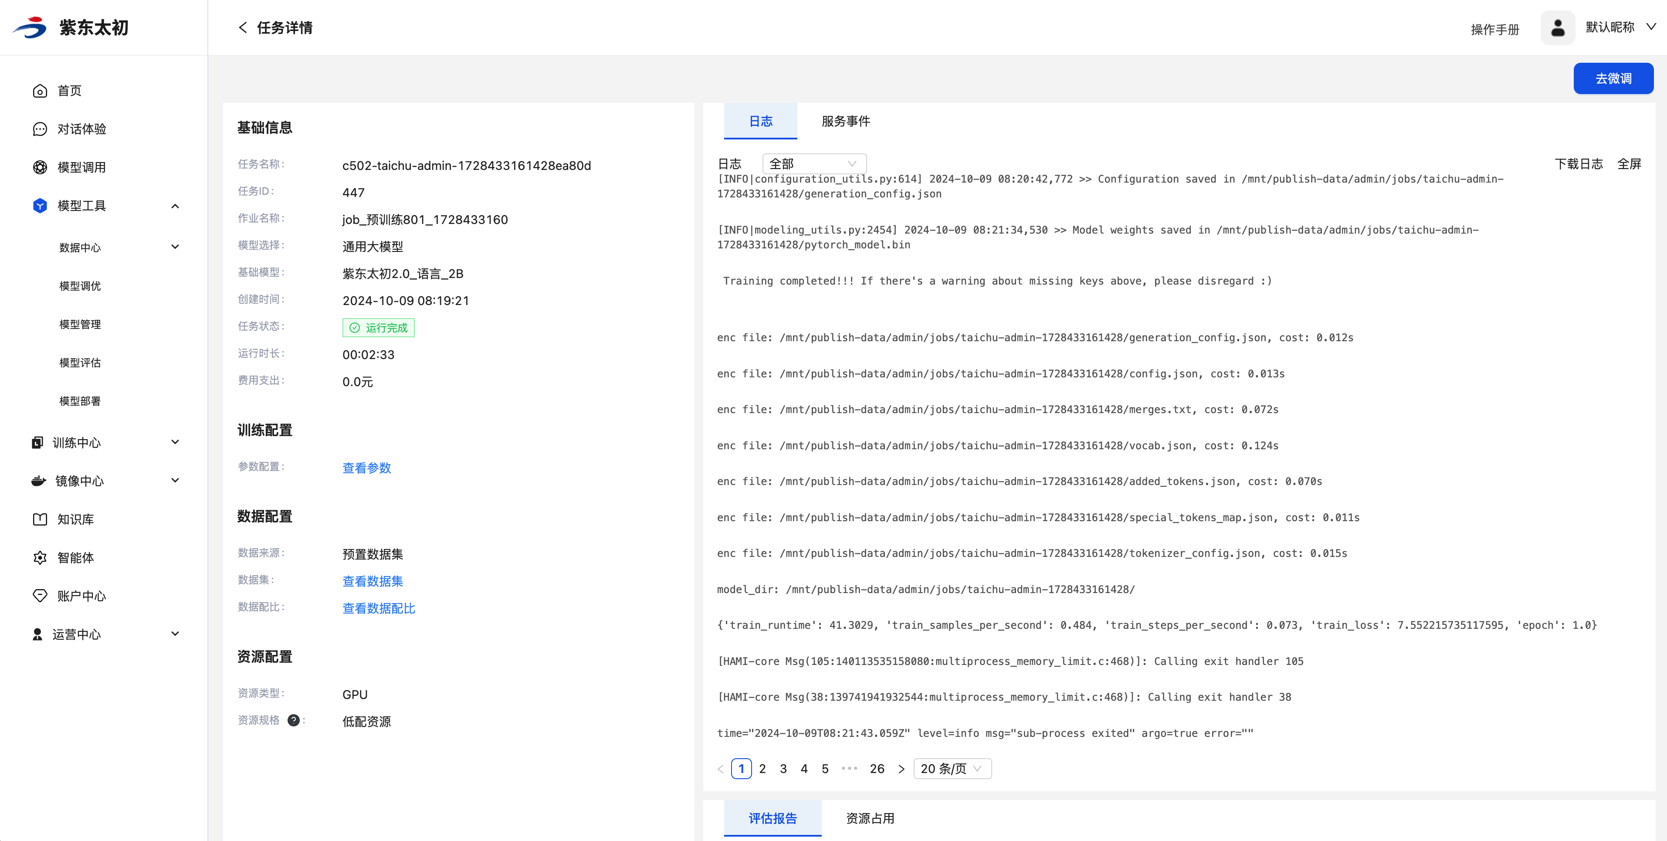Switch to the 服务事件 tab
This screenshot has height=841, width=1667.
pos(845,121)
